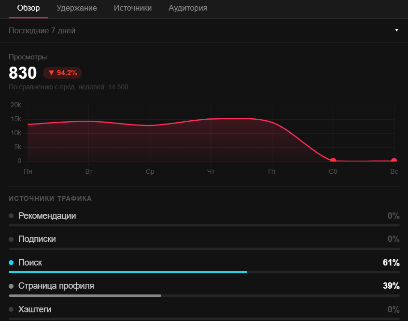Open the Аудитория tab
Image resolution: width=408 pixels, height=321 pixels.
click(x=188, y=8)
